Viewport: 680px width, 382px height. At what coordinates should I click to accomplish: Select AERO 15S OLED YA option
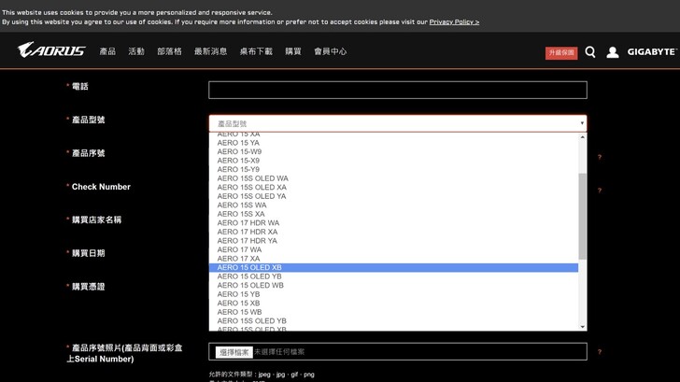[x=393, y=196]
